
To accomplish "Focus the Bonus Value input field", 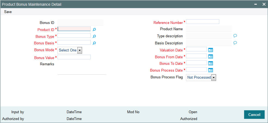I will (74, 57).
